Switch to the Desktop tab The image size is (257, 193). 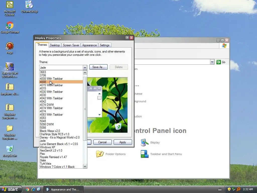pos(55,45)
